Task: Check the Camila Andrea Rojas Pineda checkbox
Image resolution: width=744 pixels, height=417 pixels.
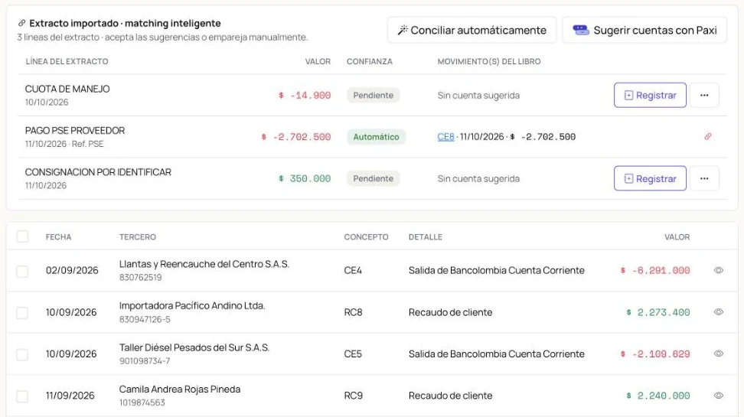Action: (x=22, y=396)
